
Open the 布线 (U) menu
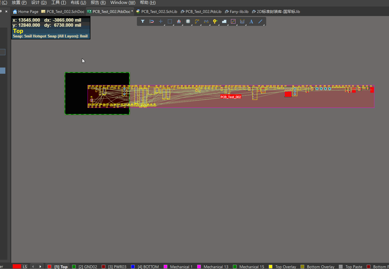click(78, 3)
